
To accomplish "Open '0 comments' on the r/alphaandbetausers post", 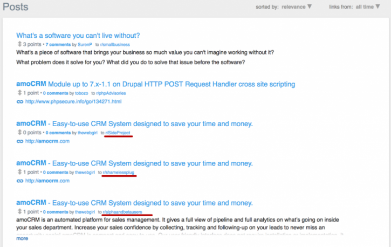I will point(56,212).
